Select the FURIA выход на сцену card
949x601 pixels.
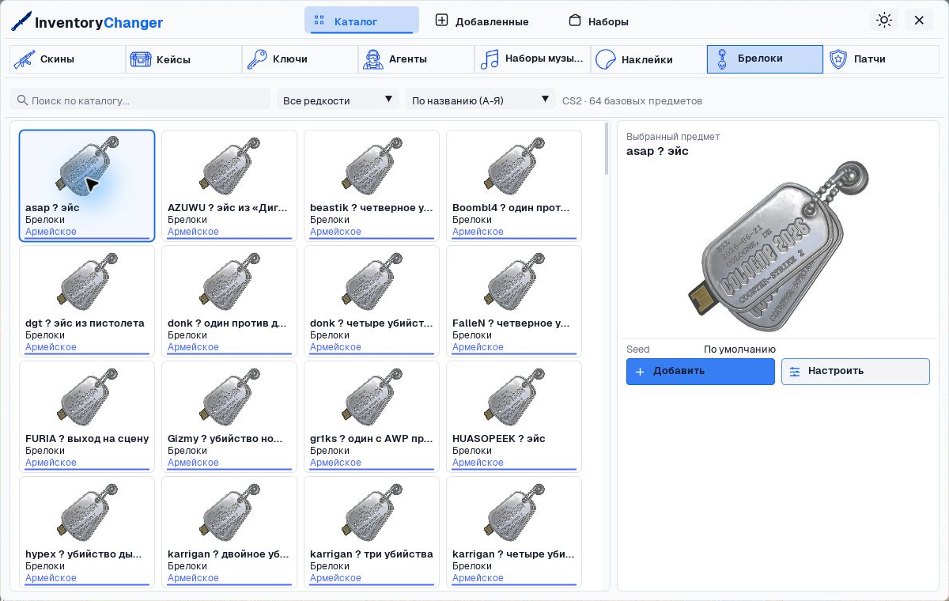[x=87, y=417]
